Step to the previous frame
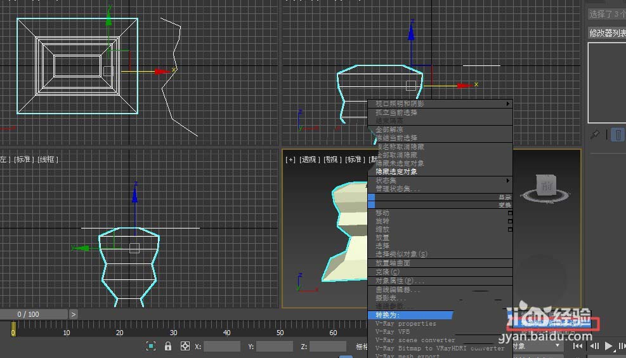This screenshot has width=626, height=358. click(594, 346)
